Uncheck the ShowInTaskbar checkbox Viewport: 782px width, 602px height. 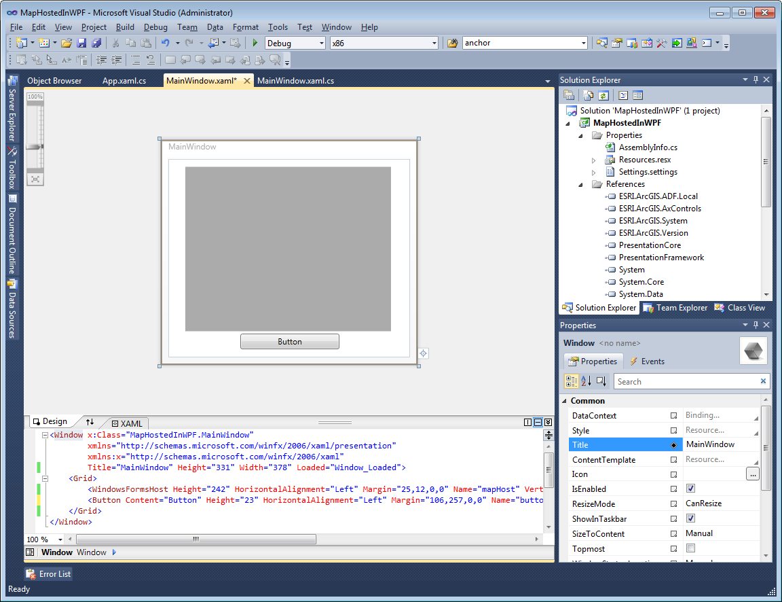(690, 518)
